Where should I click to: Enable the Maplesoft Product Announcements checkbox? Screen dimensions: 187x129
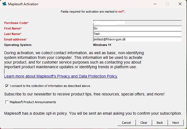click(x=7, y=102)
